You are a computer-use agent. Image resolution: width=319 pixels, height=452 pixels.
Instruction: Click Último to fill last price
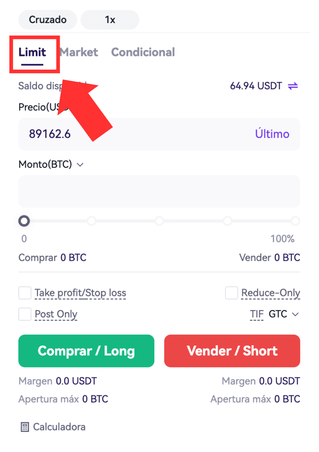272,134
